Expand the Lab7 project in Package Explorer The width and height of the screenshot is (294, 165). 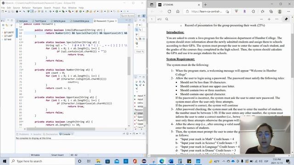click(3, 36)
